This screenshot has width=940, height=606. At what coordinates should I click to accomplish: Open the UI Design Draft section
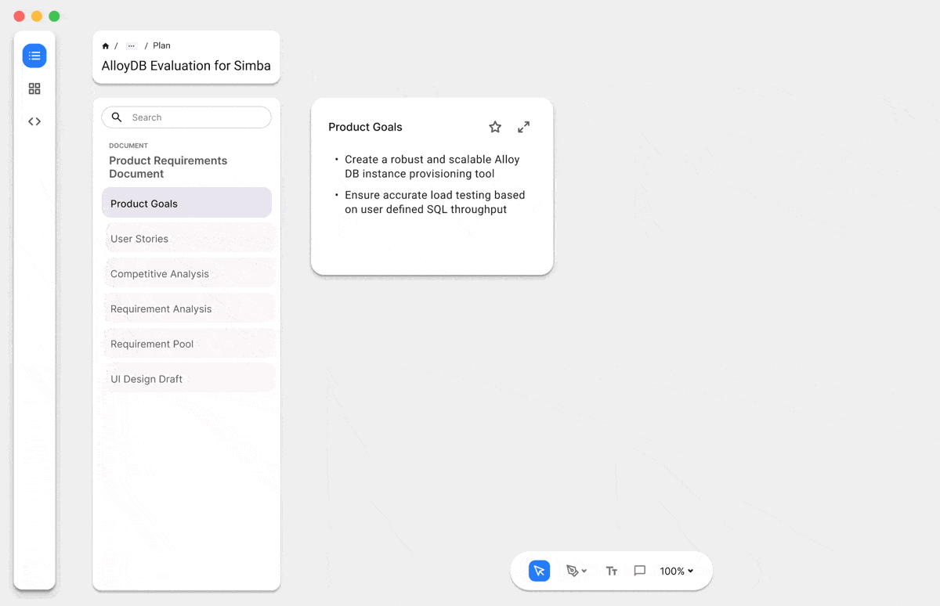[186, 379]
